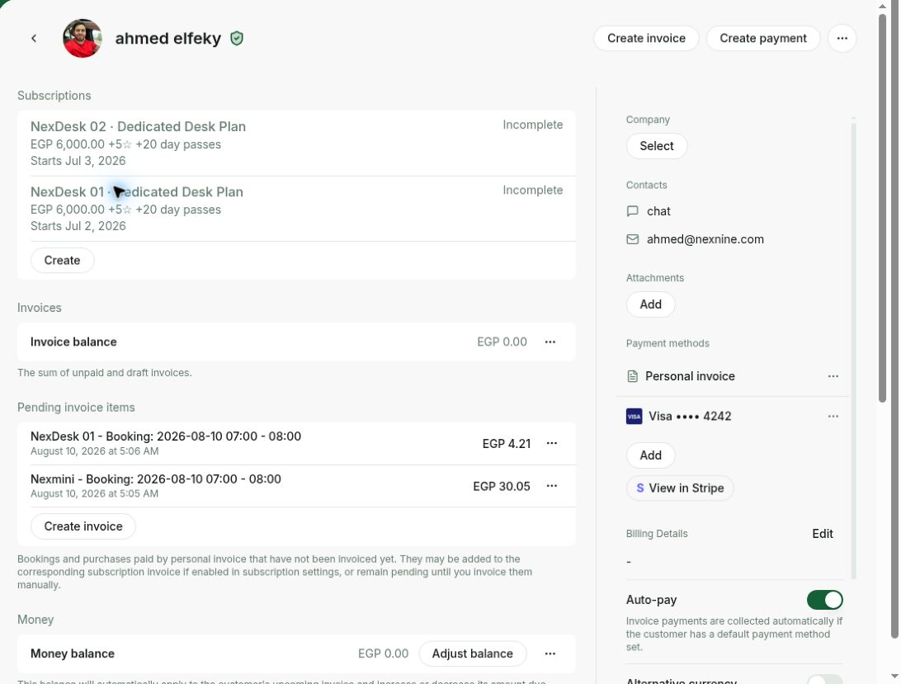Click the ahmed elfeky name heading
The image size is (901, 684).
point(168,39)
